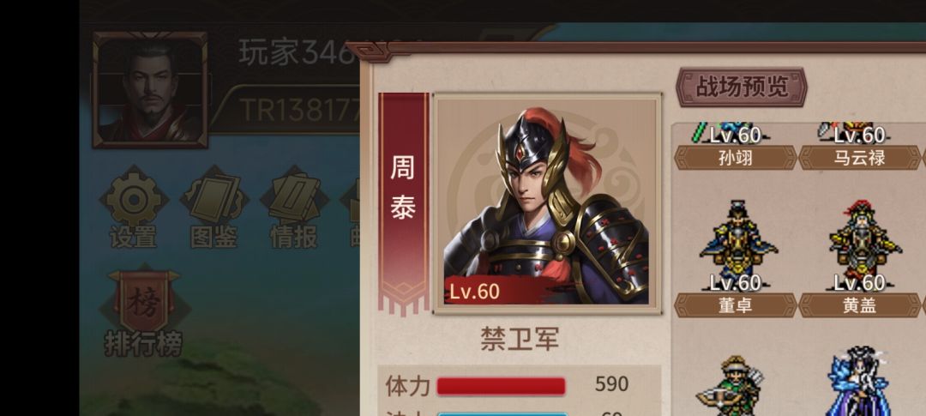The width and height of the screenshot is (926, 416).
Task: Open the 设置 gear icon
Action: (x=134, y=200)
